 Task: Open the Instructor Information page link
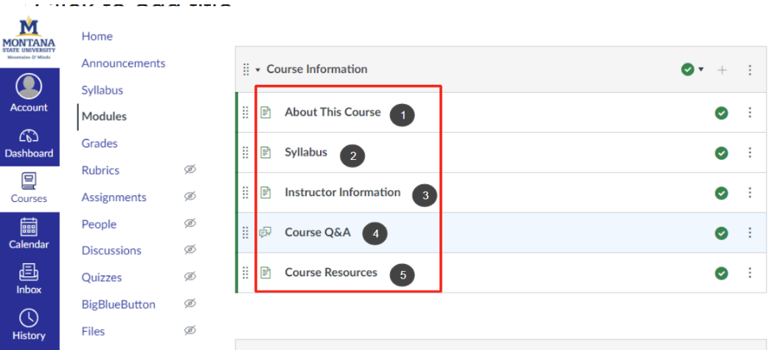342,192
